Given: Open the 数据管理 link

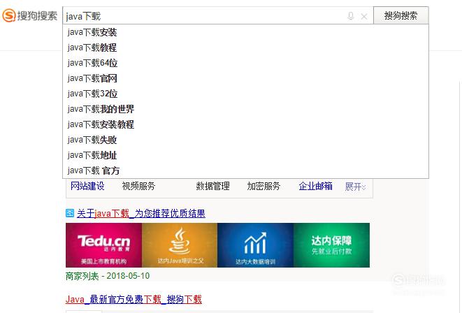Looking at the screenshot, I should [x=212, y=186].
